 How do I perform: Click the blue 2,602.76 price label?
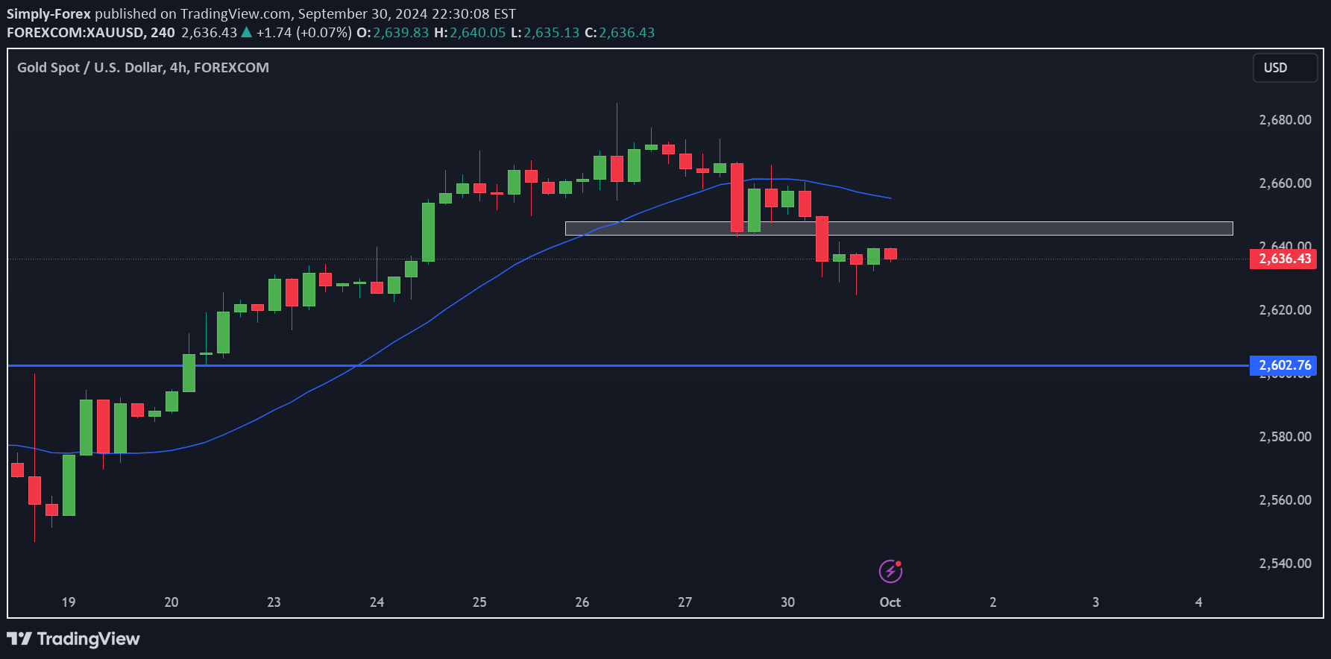point(1283,365)
